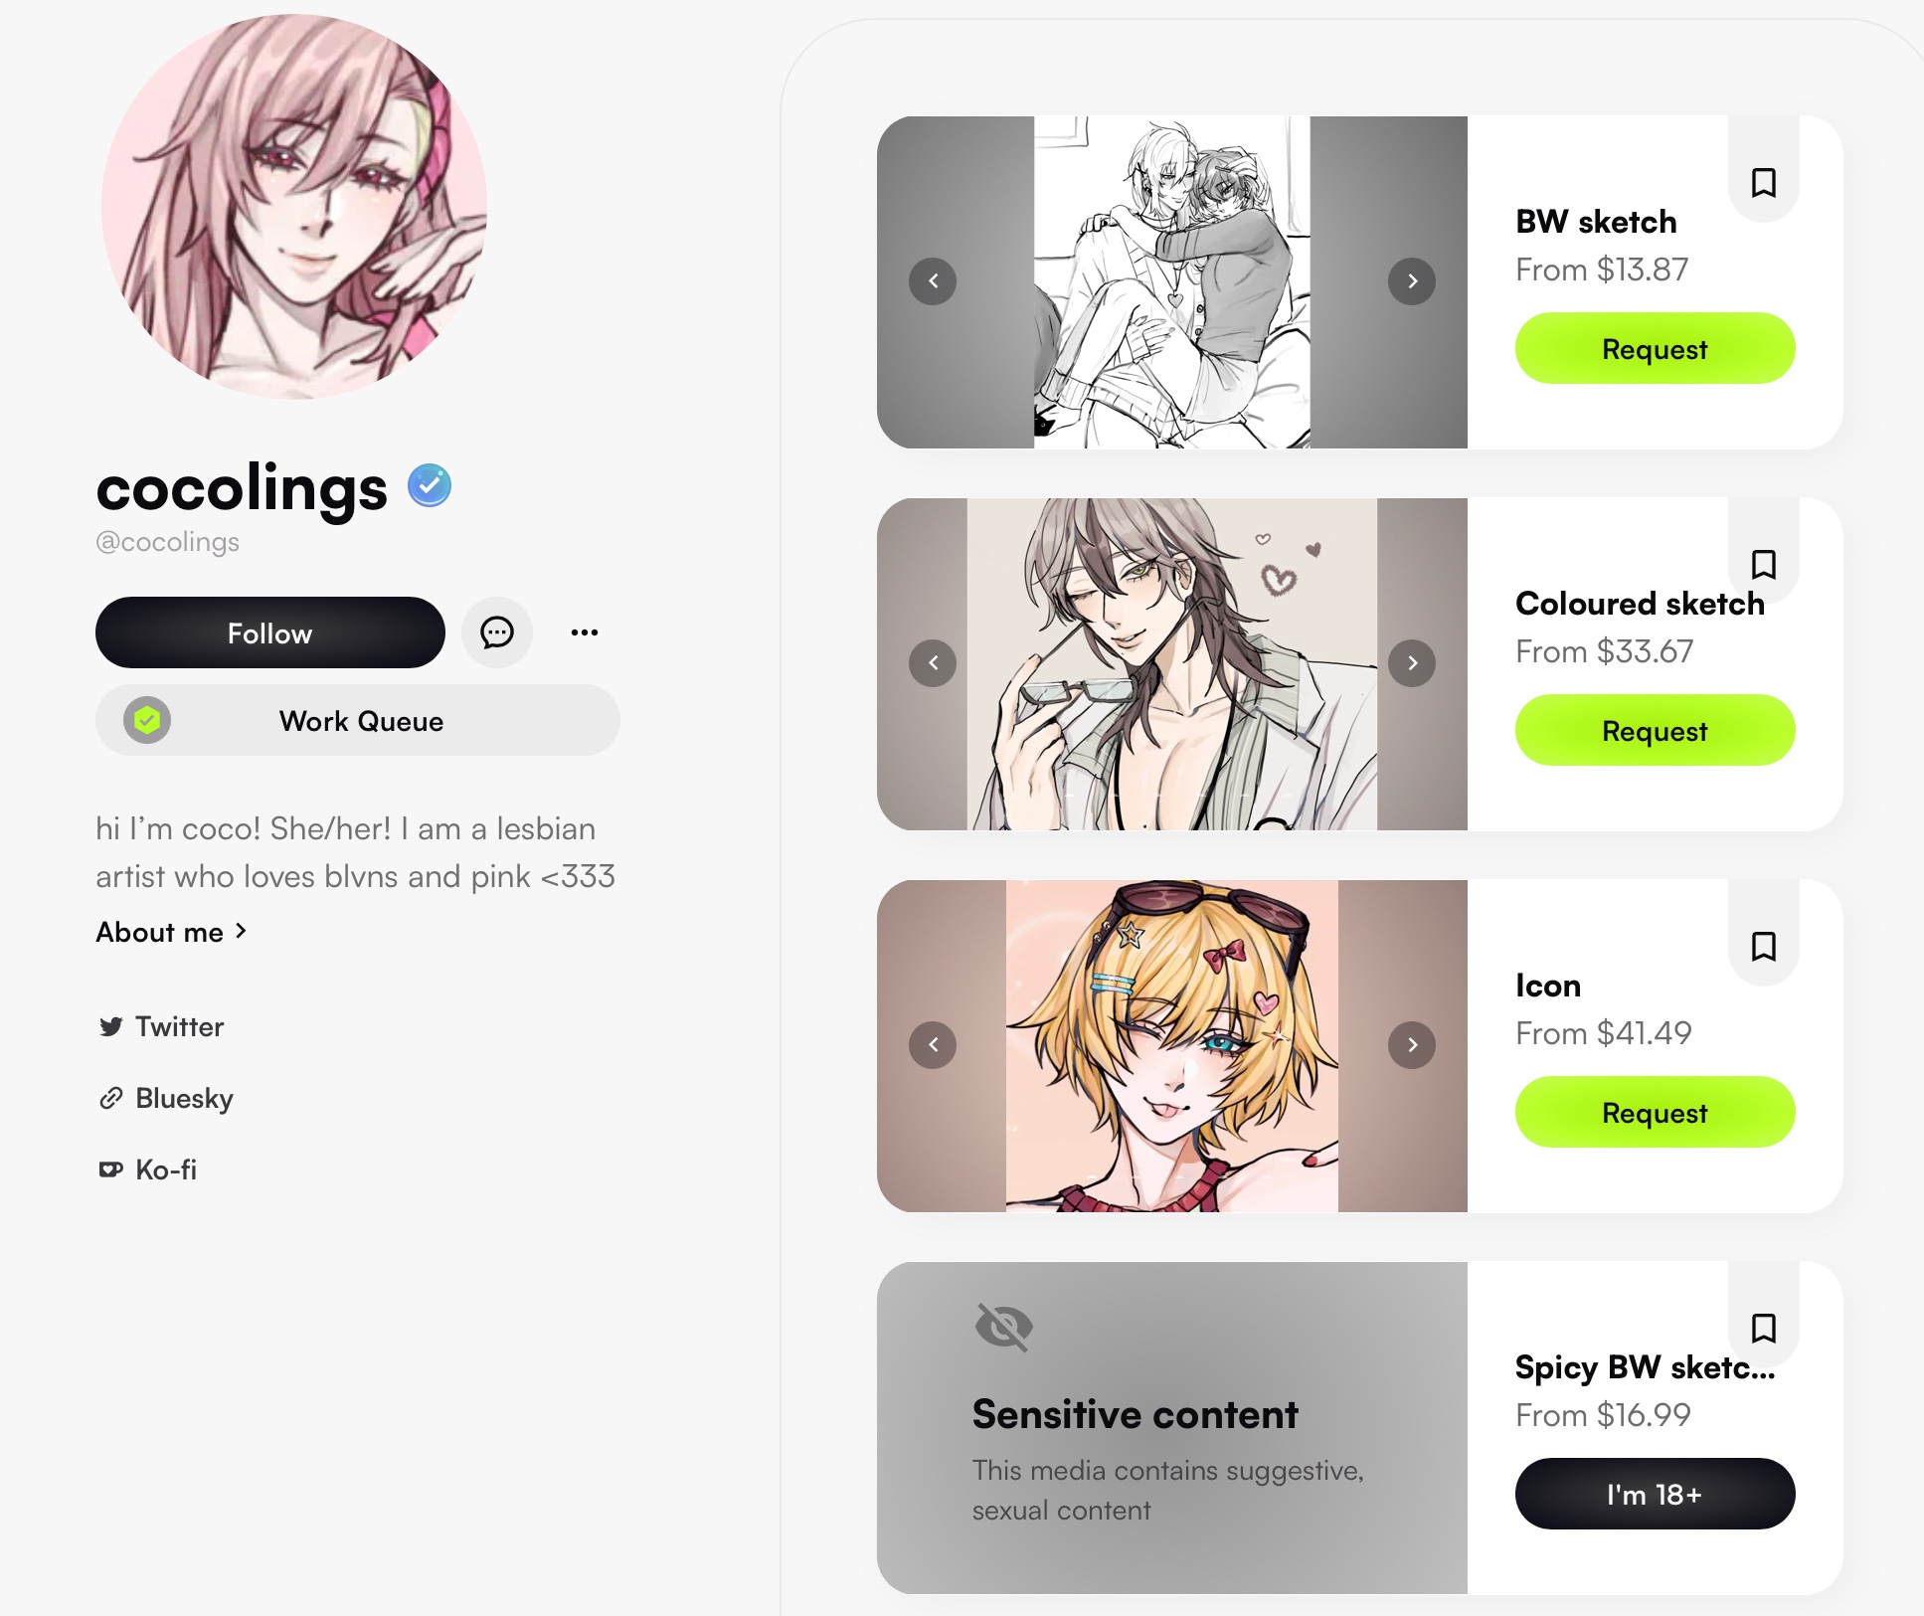The height and width of the screenshot is (1616, 1924).
Task: Click the green shield icon in Work Queue
Action: [x=147, y=720]
